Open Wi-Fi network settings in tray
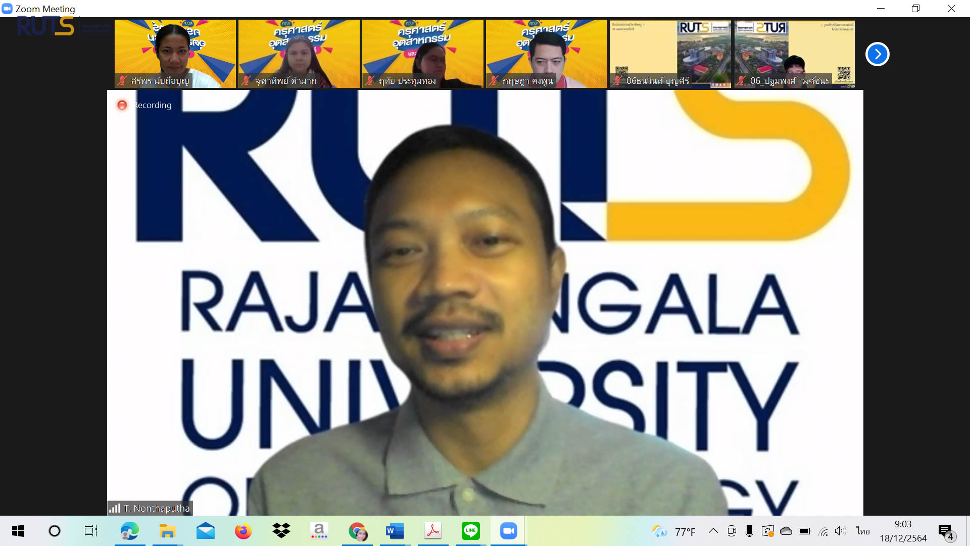This screenshot has width=970, height=546. [x=823, y=531]
